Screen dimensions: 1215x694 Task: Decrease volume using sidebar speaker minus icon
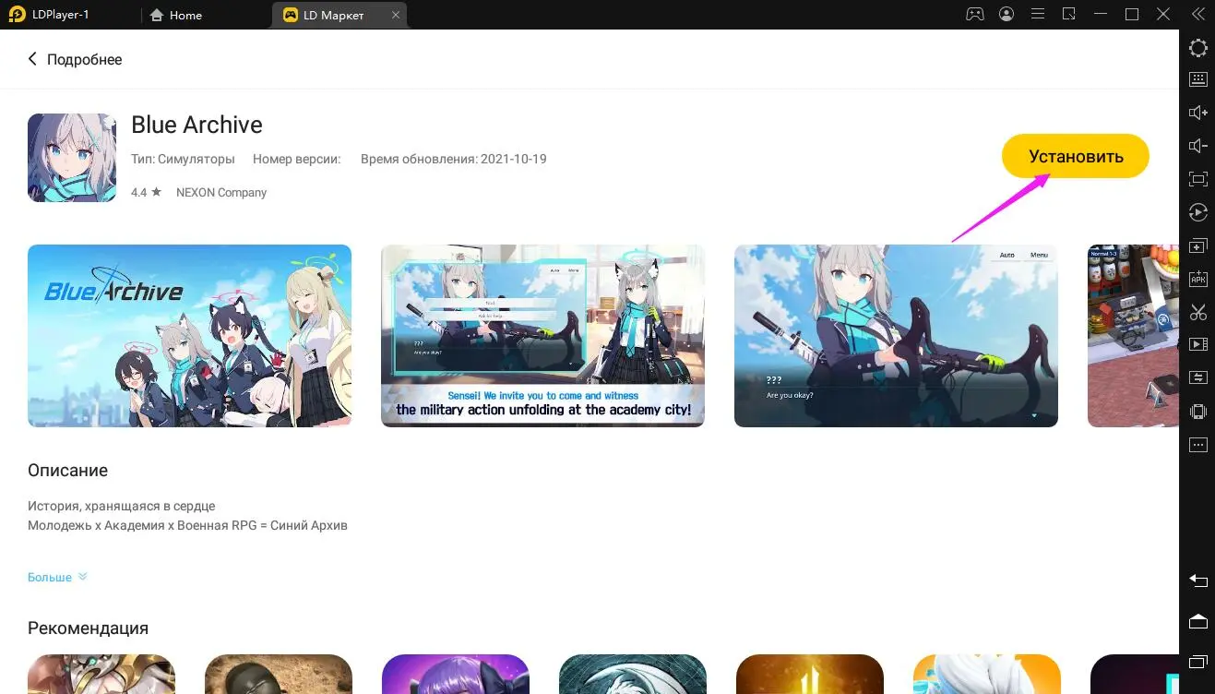click(1197, 146)
